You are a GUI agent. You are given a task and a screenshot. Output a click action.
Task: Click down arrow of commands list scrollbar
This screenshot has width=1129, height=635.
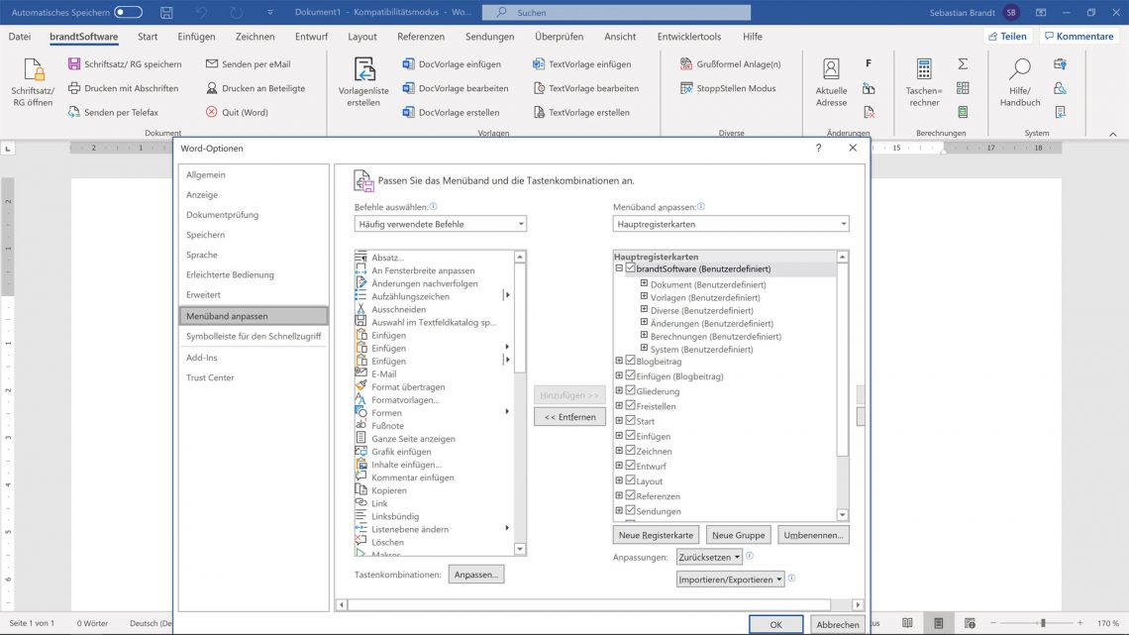520,550
